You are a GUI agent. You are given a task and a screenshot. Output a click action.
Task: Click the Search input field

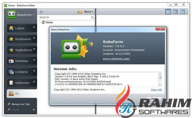(x=65, y=17)
